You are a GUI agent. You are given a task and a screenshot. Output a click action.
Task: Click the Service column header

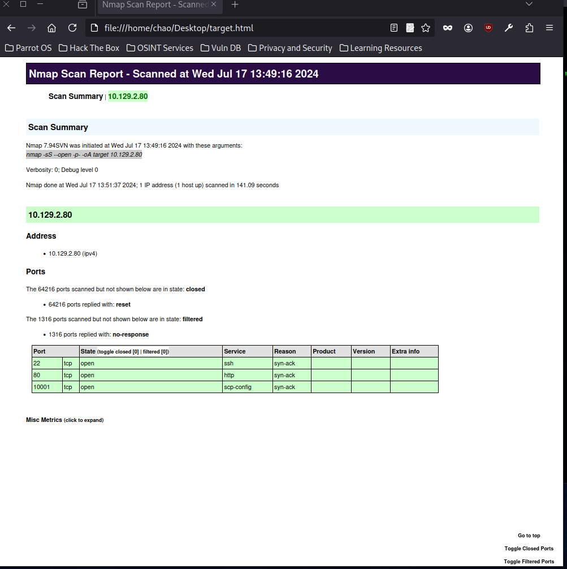tap(248, 351)
